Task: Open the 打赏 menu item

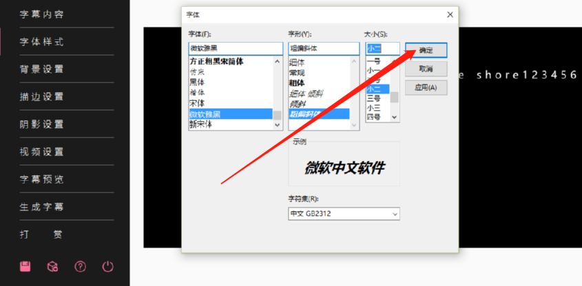Action: pyautogui.click(x=41, y=234)
